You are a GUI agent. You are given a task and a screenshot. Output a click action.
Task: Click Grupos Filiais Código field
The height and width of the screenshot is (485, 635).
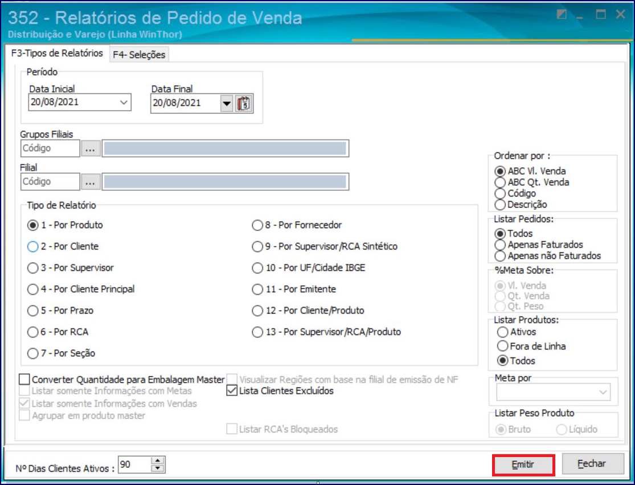(50, 148)
